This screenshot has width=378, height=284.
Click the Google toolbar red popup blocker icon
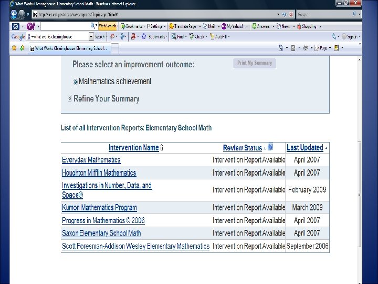[x=133, y=36]
